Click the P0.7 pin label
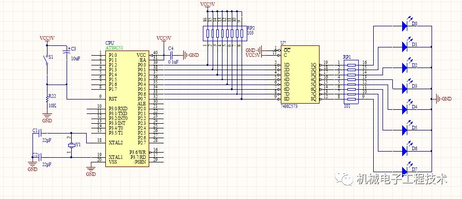Image resolution: width=462 pixels, height=199 pixels. click(x=142, y=99)
